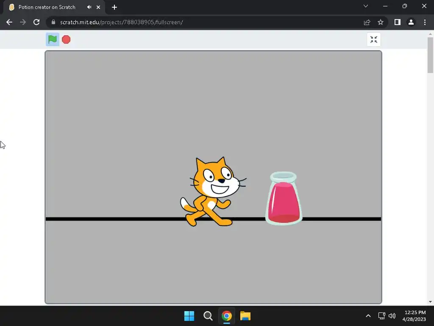Click the pink potion jar sprite
The width and height of the screenshot is (434, 326).
284,198
